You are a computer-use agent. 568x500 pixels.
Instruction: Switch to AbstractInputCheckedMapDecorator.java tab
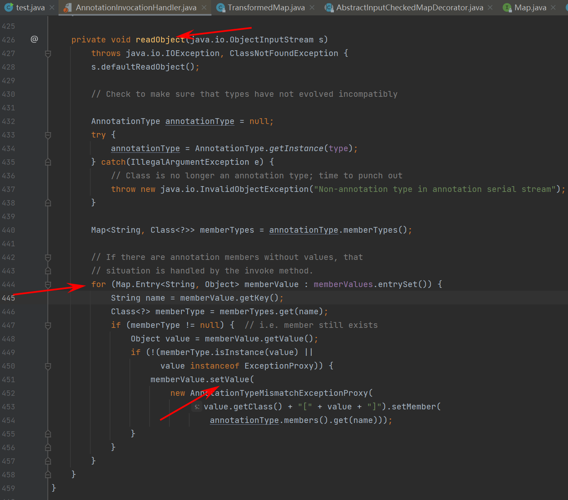coord(409,7)
